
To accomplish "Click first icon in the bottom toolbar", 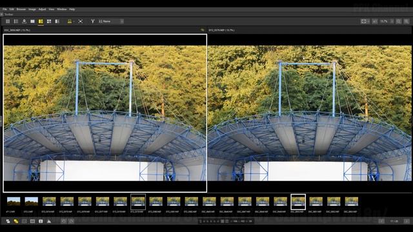I will tap(8, 221).
